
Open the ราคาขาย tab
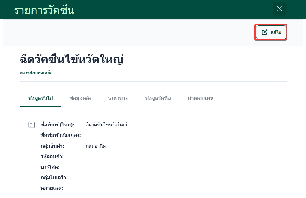tap(118, 98)
